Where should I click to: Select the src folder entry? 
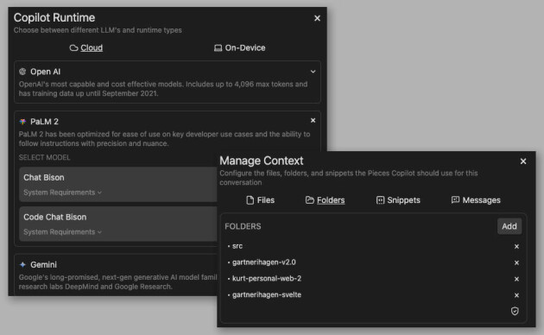coord(237,246)
